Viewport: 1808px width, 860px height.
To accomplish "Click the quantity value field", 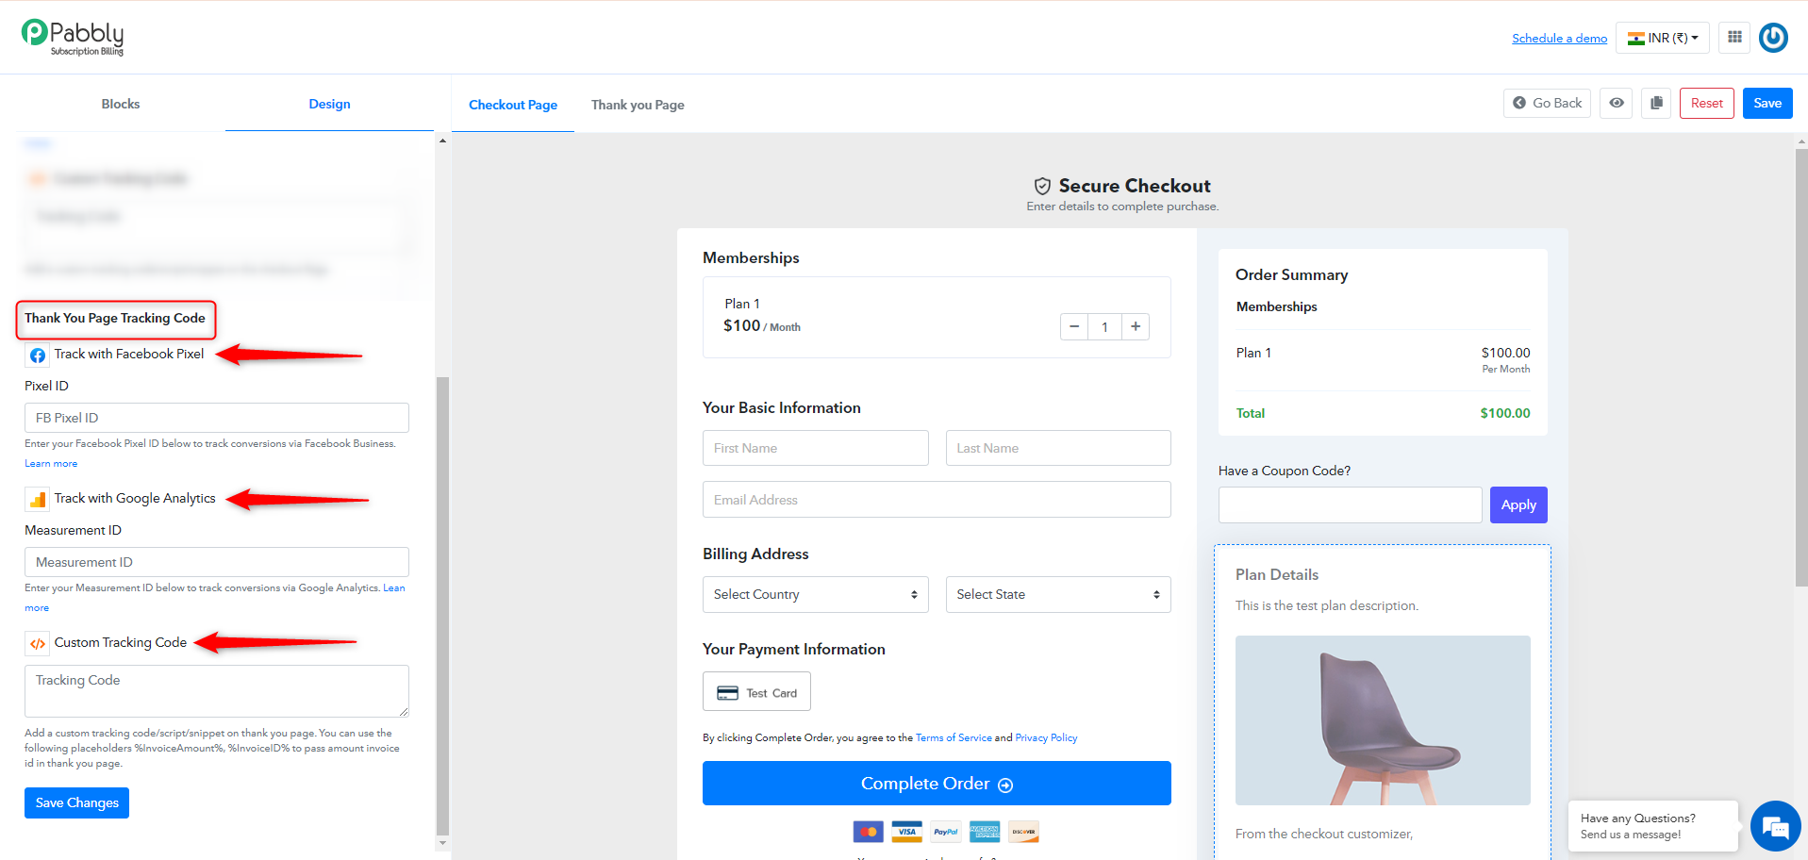I will (1104, 326).
